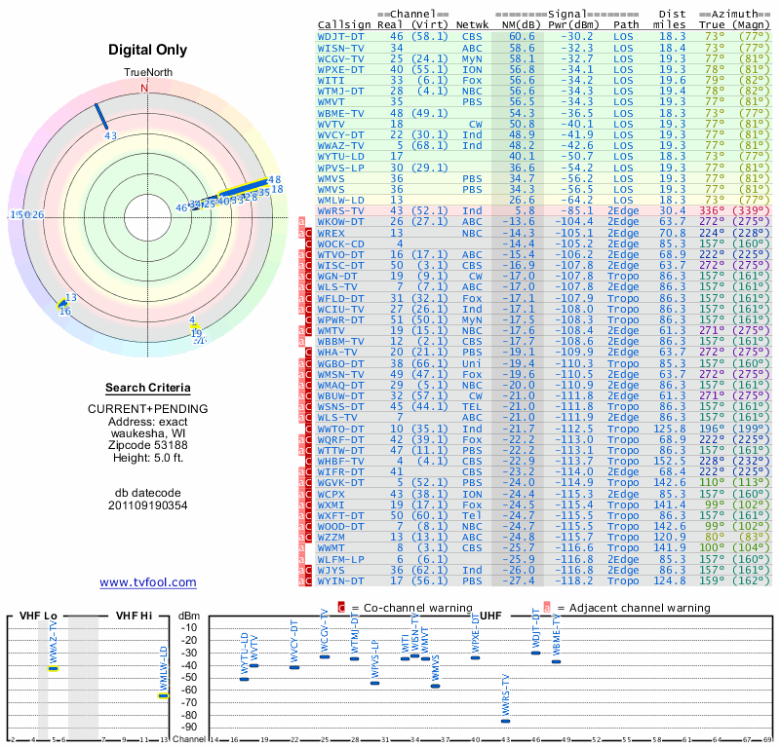Click the red N TrueNorth marker on radar
The width and height of the screenshot is (780, 748).
pyautogui.click(x=144, y=88)
